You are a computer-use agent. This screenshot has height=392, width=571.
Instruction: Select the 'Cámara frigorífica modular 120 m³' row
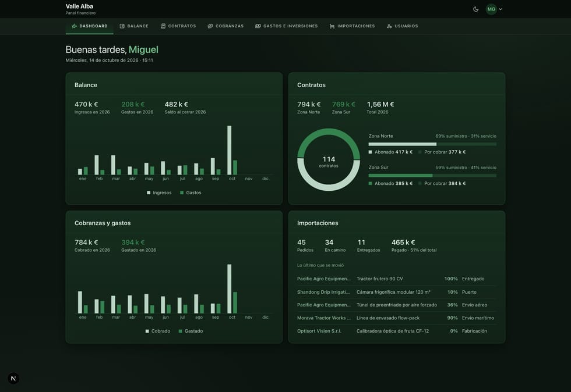[x=397, y=292]
